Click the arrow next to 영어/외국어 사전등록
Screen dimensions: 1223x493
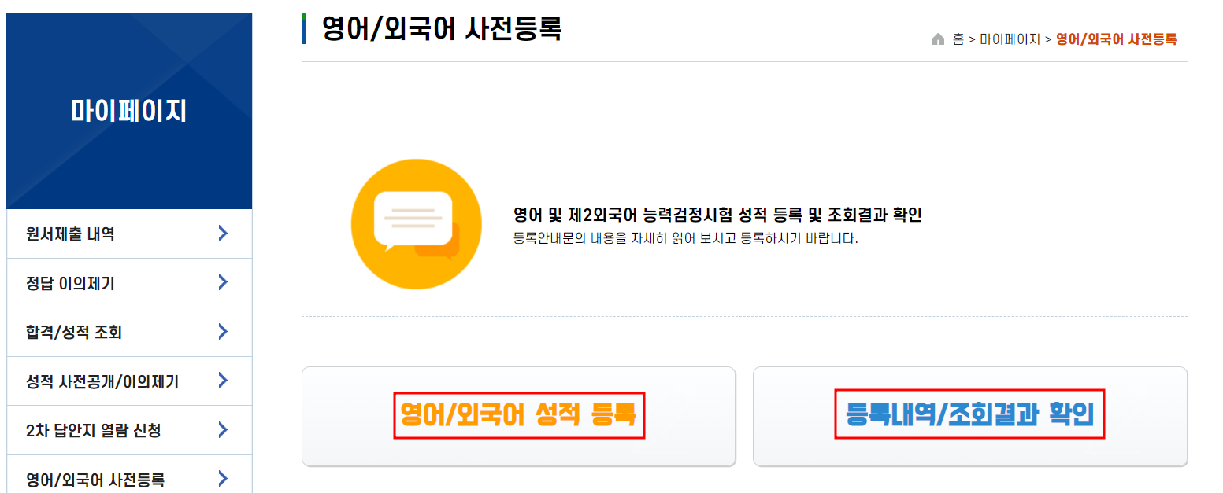coord(223,478)
